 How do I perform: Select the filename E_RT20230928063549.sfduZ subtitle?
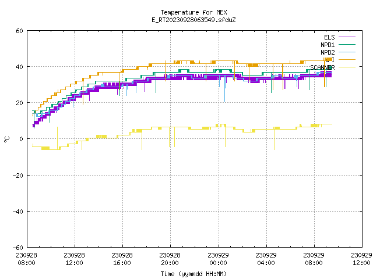tap(193, 20)
